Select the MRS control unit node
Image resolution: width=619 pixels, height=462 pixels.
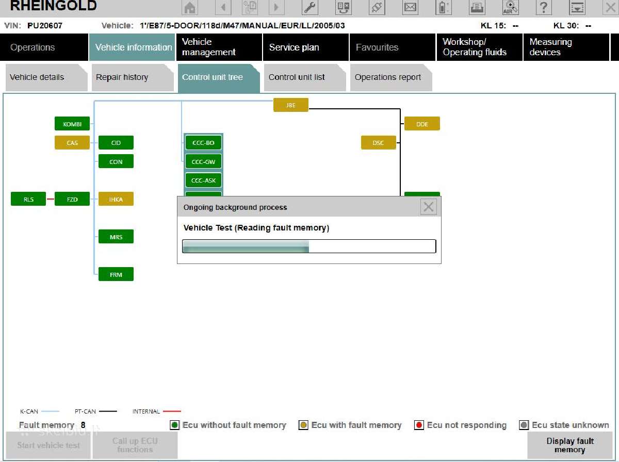[x=116, y=237]
